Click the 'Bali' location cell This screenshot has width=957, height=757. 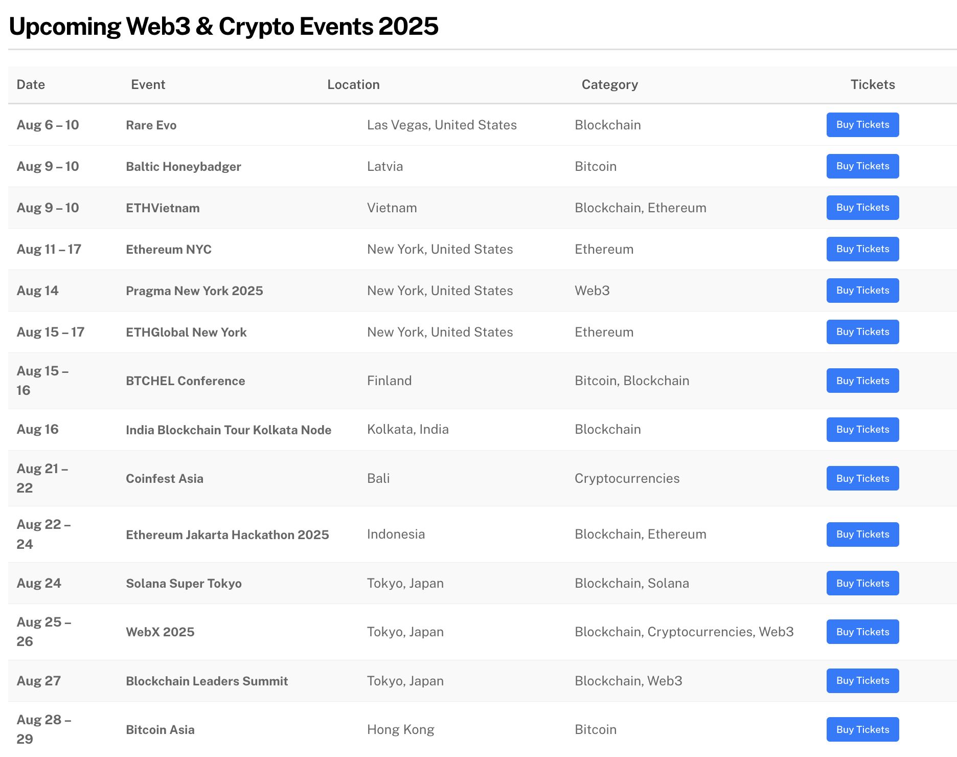(378, 479)
